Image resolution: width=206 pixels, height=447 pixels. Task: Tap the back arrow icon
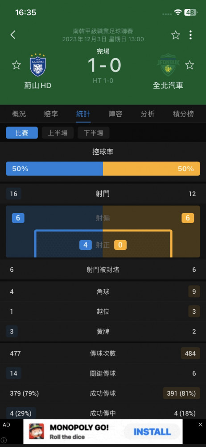coord(13,35)
